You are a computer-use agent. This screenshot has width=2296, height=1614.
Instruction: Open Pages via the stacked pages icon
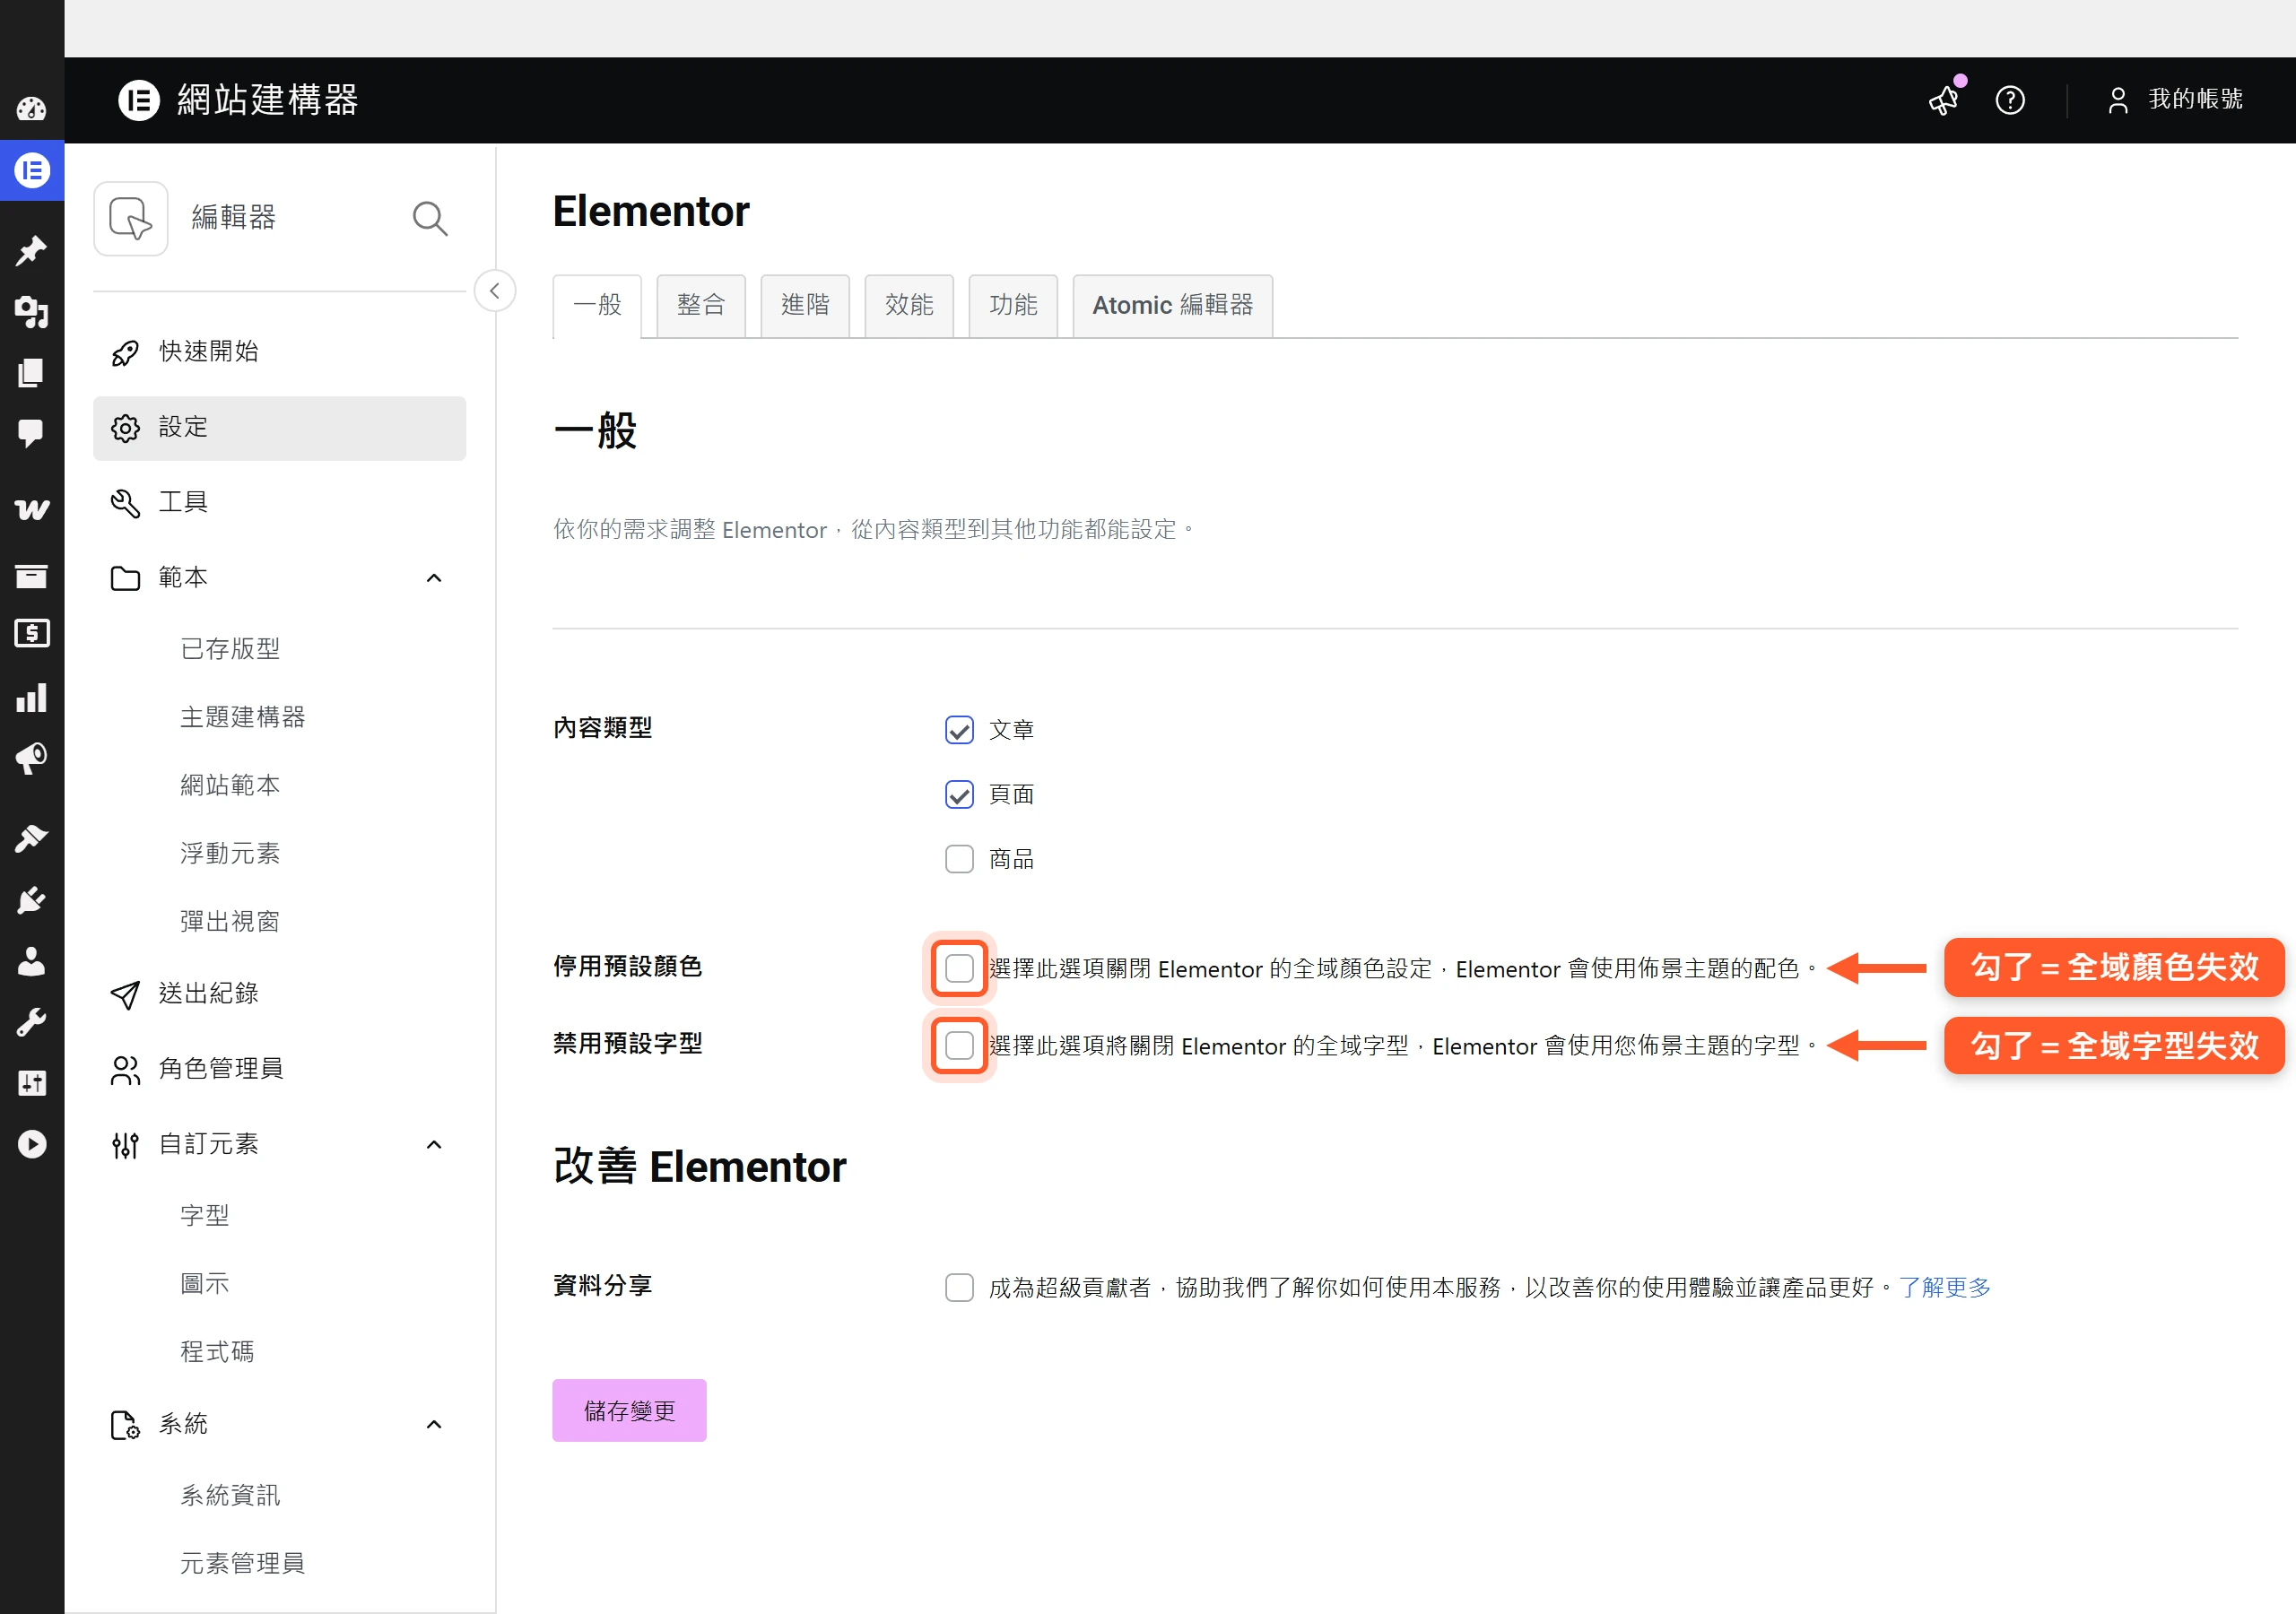pos(31,373)
